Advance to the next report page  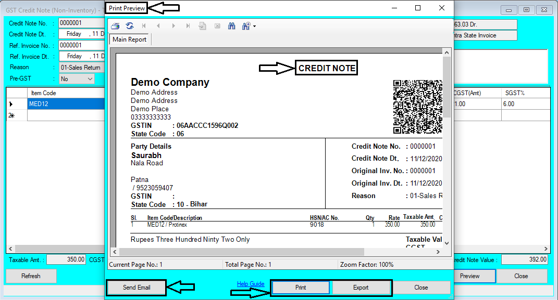(x=173, y=25)
